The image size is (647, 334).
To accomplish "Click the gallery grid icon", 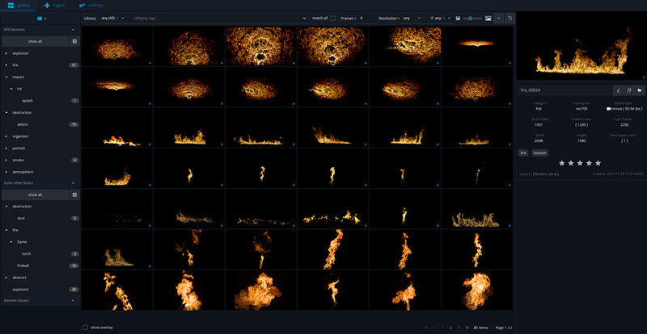I will pyautogui.click(x=11, y=6).
